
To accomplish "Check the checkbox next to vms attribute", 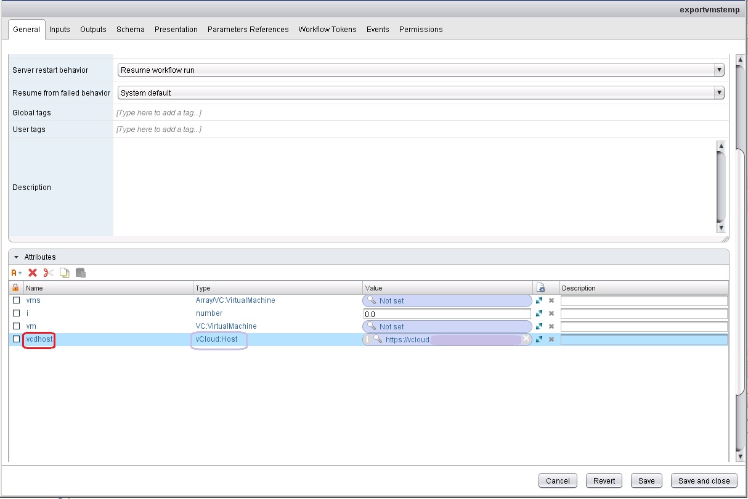I will 15,300.
